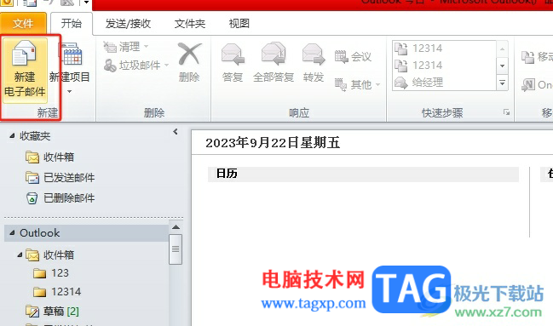The image size is (553, 326).
Task: Minimize the navigation pane chevron
Action: coord(176,132)
